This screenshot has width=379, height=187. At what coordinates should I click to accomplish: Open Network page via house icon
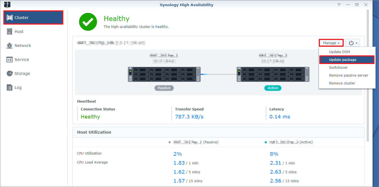click(x=10, y=46)
